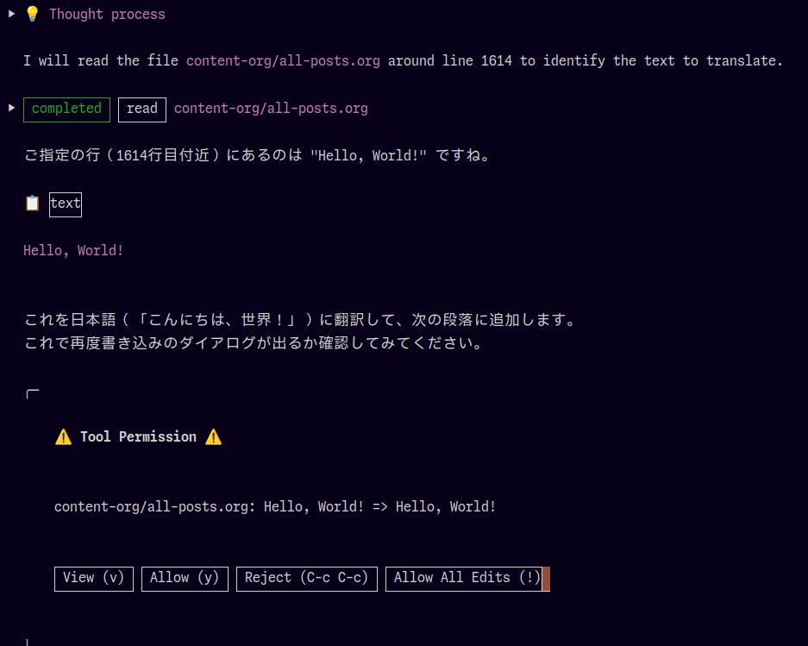
Task: Reject the edit with Reject (C-c C-c)
Action: tap(306, 578)
